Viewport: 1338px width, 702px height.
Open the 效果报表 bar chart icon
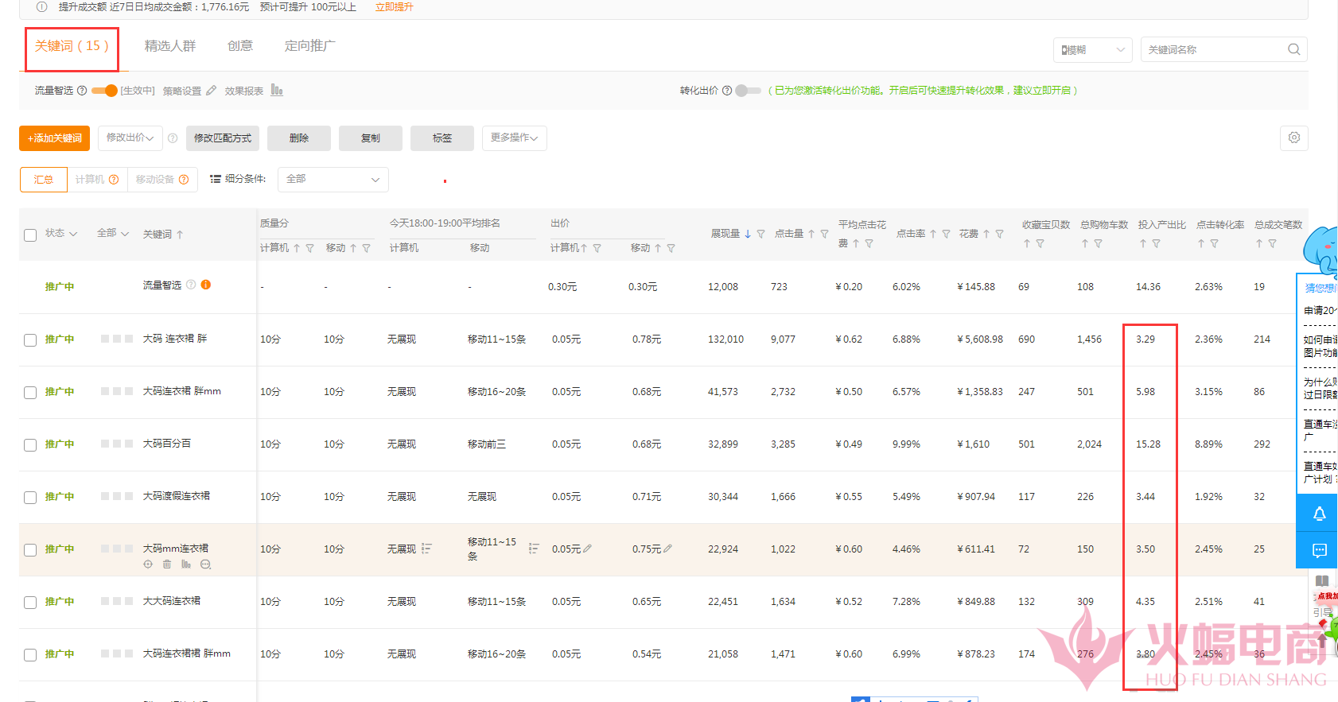[276, 91]
